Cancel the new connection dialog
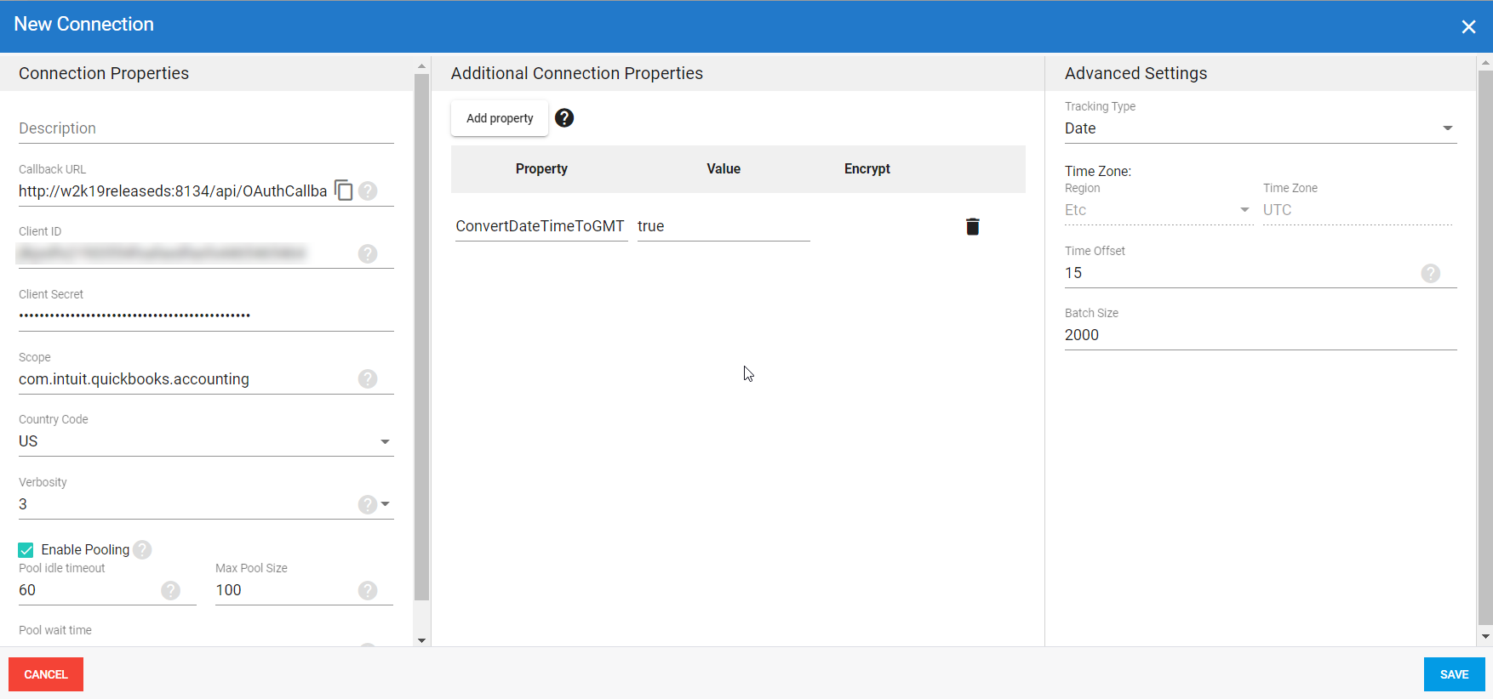The height and width of the screenshot is (699, 1493). point(46,674)
